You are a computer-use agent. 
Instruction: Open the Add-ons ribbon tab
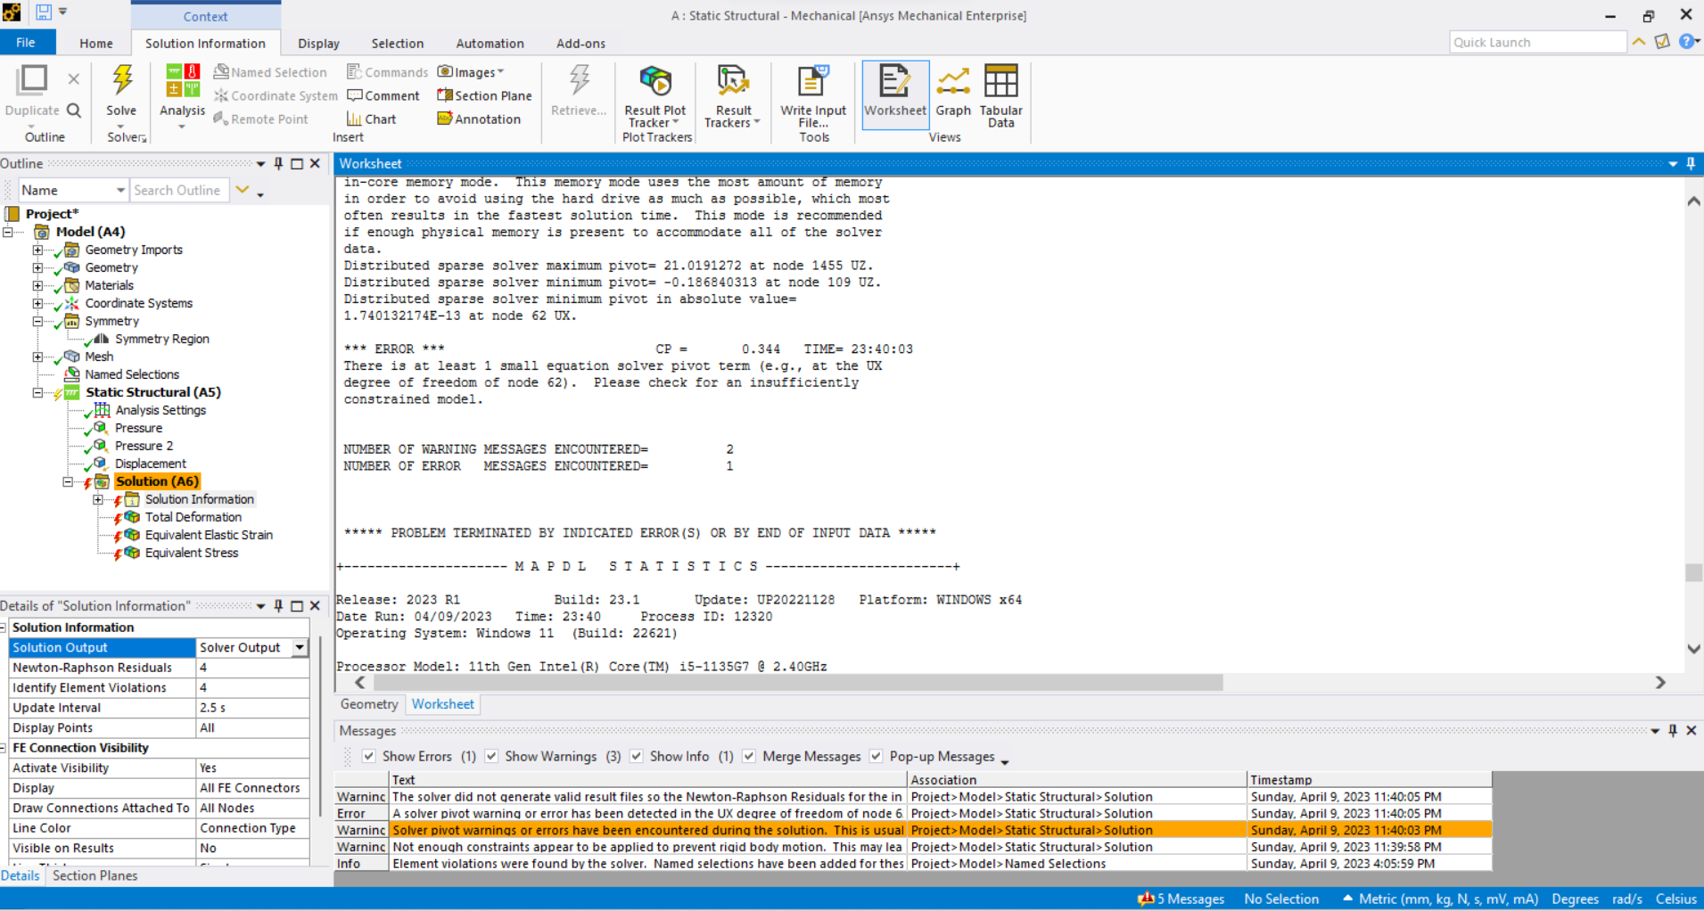pyautogui.click(x=580, y=43)
